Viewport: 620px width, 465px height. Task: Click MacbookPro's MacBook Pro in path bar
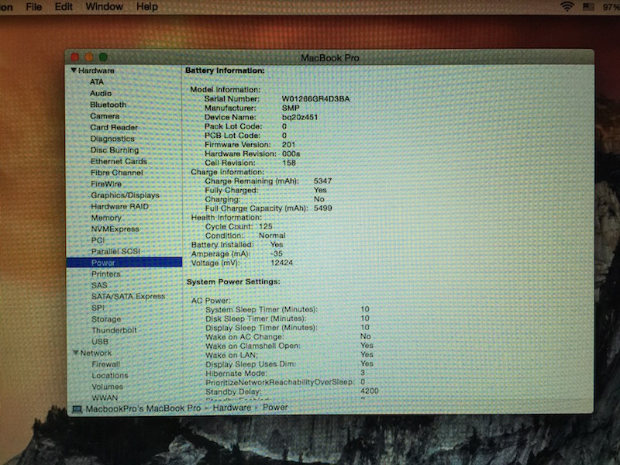click(143, 408)
